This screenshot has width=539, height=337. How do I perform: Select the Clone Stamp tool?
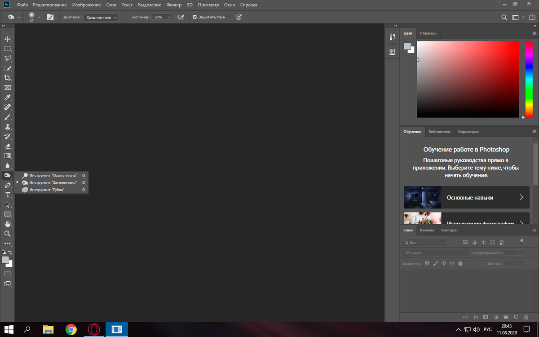pos(7,127)
